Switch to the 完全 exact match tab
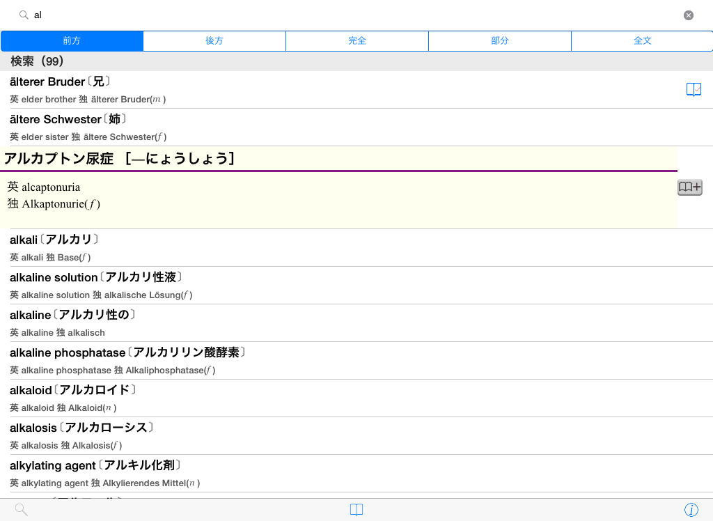Viewport: 713px width, 521px height. (357, 41)
